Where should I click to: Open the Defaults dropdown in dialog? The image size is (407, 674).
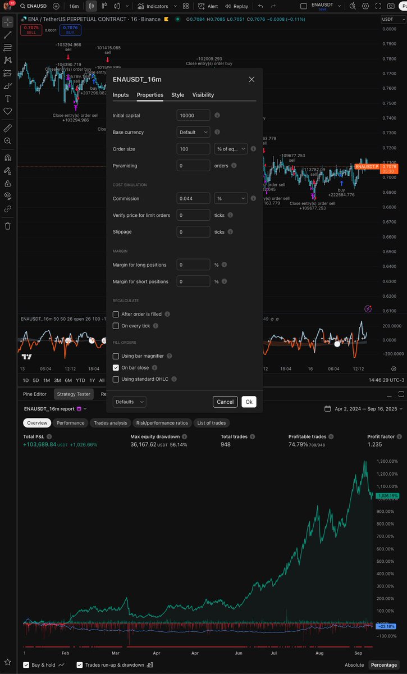[x=130, y=402]
